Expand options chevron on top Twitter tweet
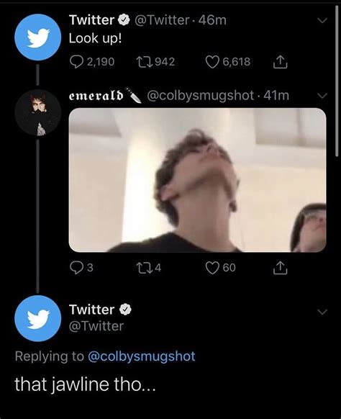341x419 pixels. click(322, 21)
